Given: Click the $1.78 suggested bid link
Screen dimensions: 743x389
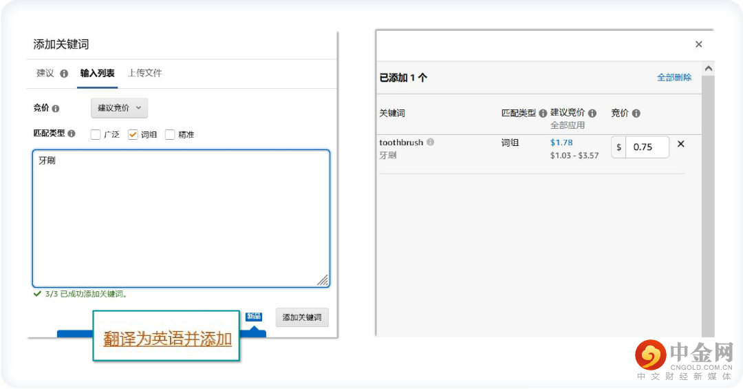Looking at the screenshot, I should 561,143.
